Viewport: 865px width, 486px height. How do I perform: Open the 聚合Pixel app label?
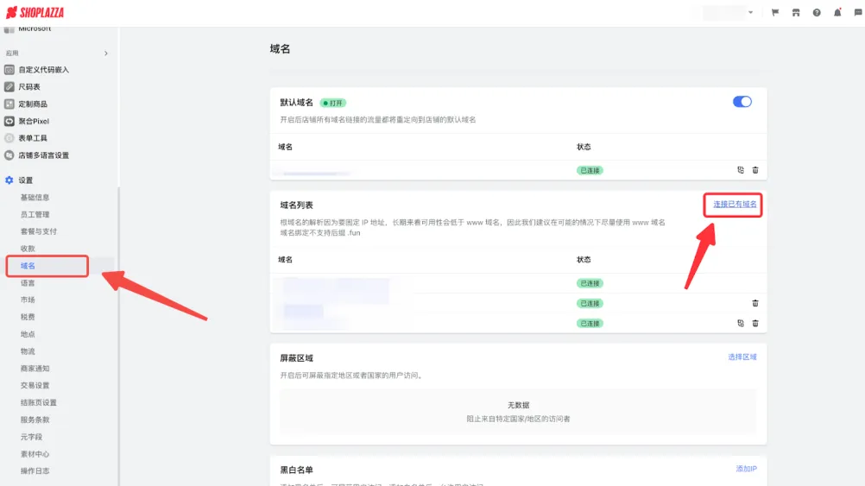point(34,121)
